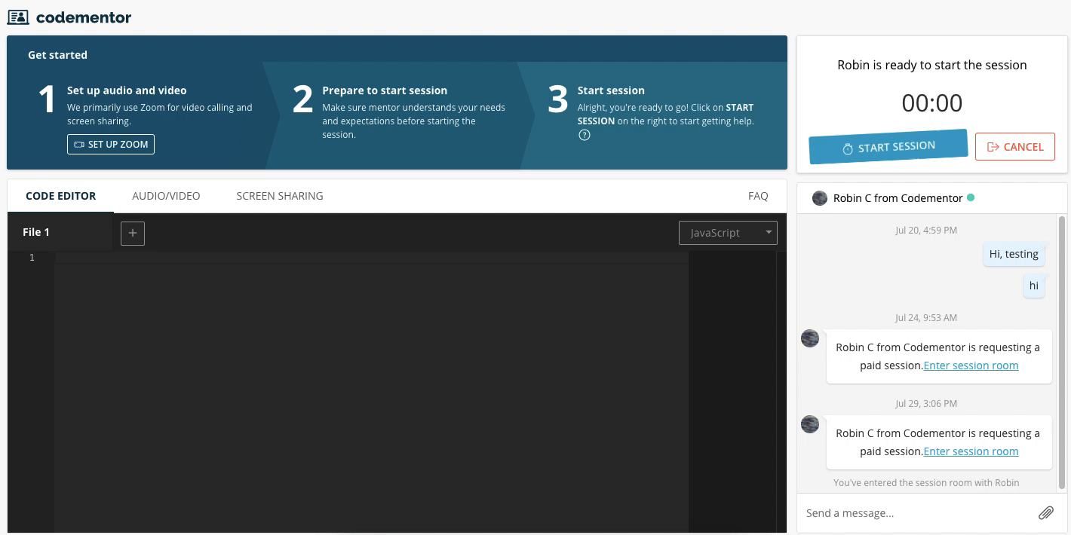Click the 'Get started' banner title

pyautogui.click(x=57, y=55)
